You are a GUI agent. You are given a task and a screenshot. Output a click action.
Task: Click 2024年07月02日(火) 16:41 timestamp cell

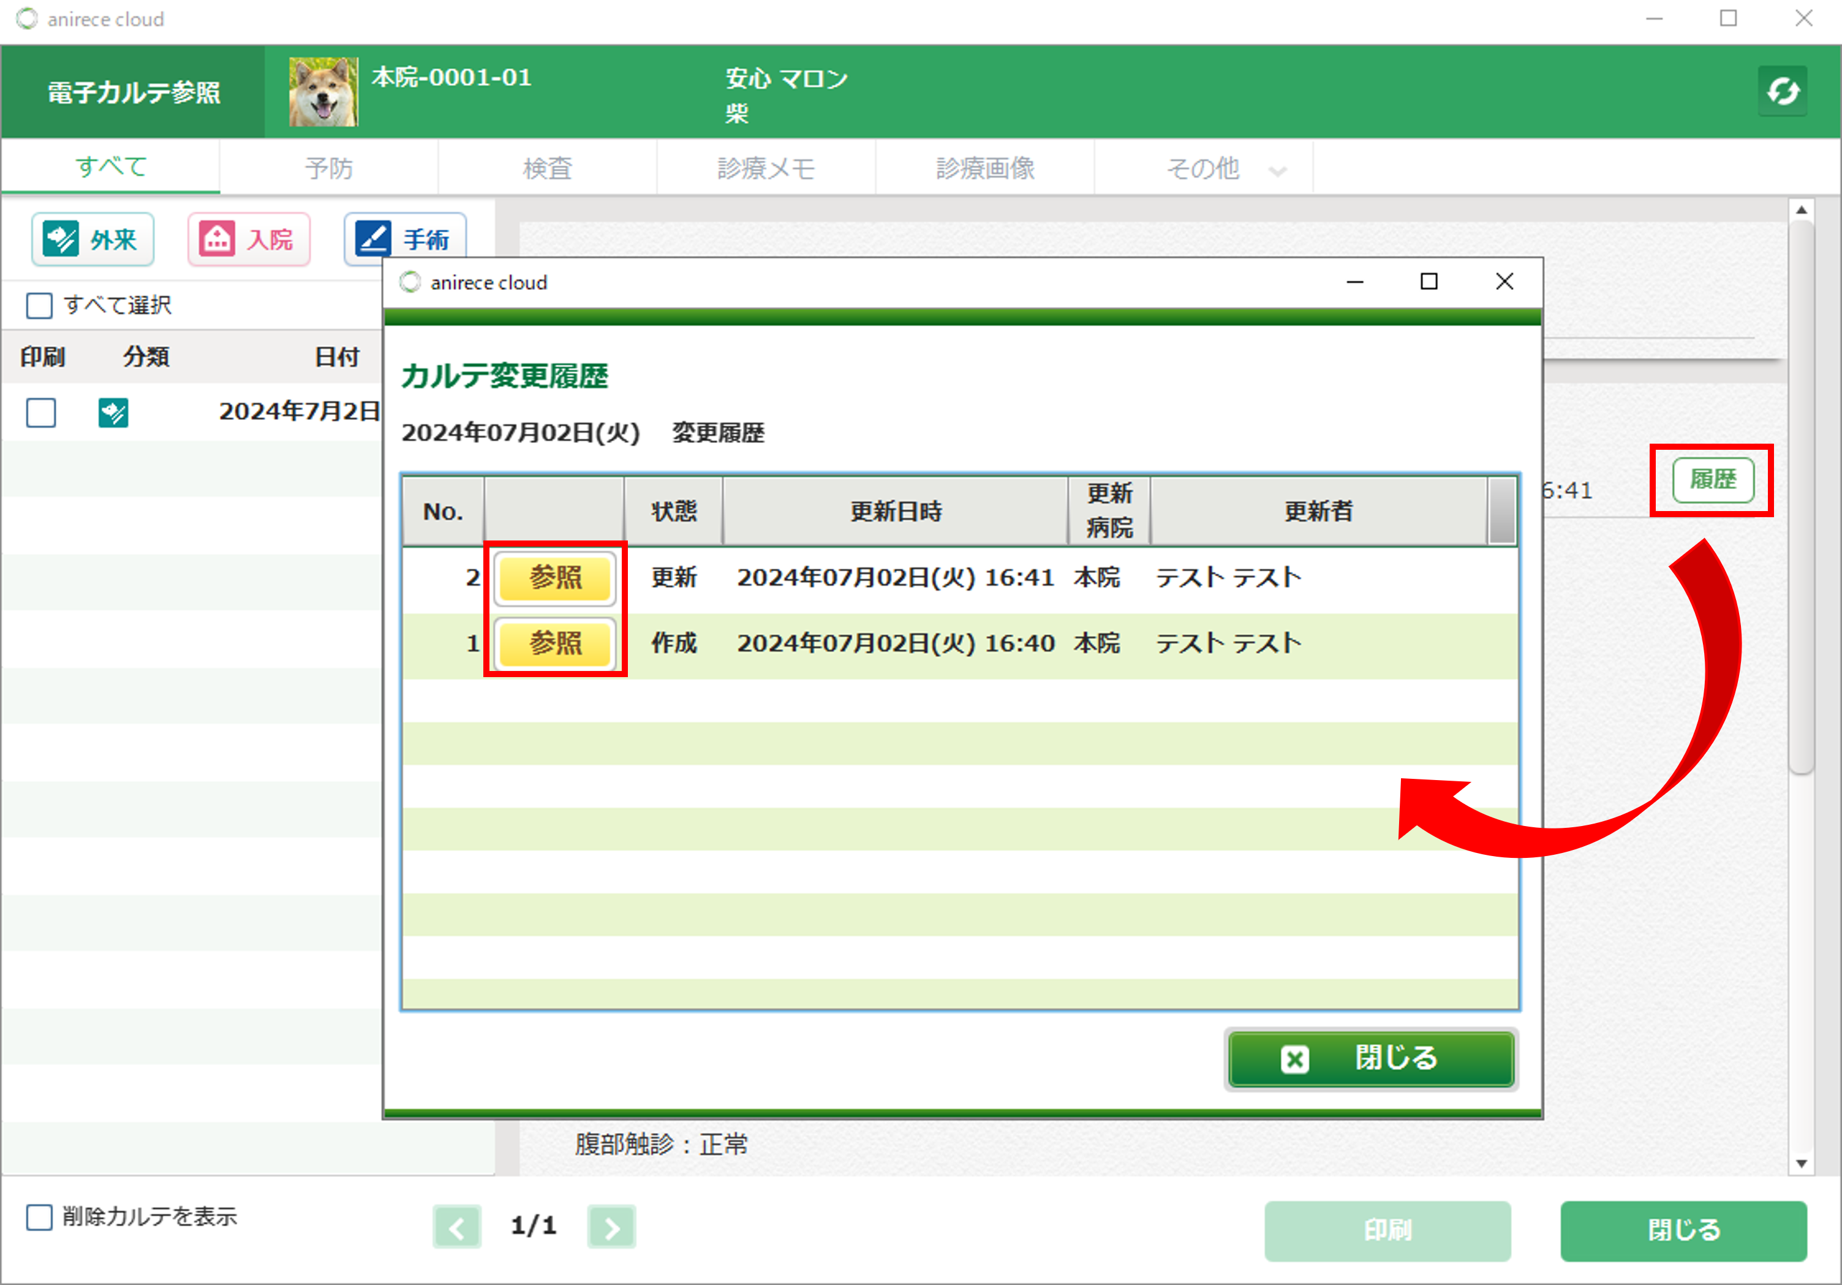click(896, 577)
